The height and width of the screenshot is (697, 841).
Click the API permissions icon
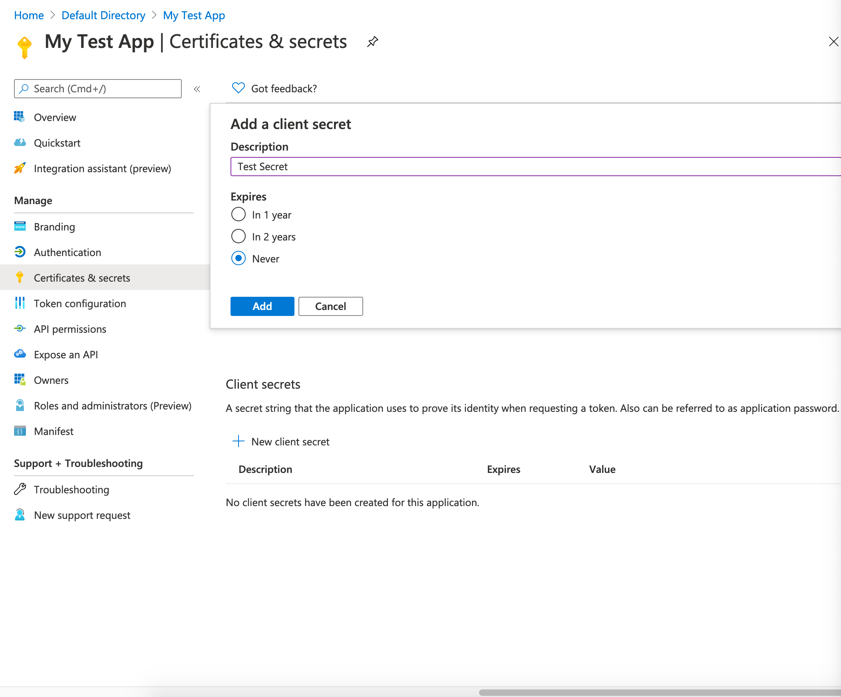click(20, 329)
